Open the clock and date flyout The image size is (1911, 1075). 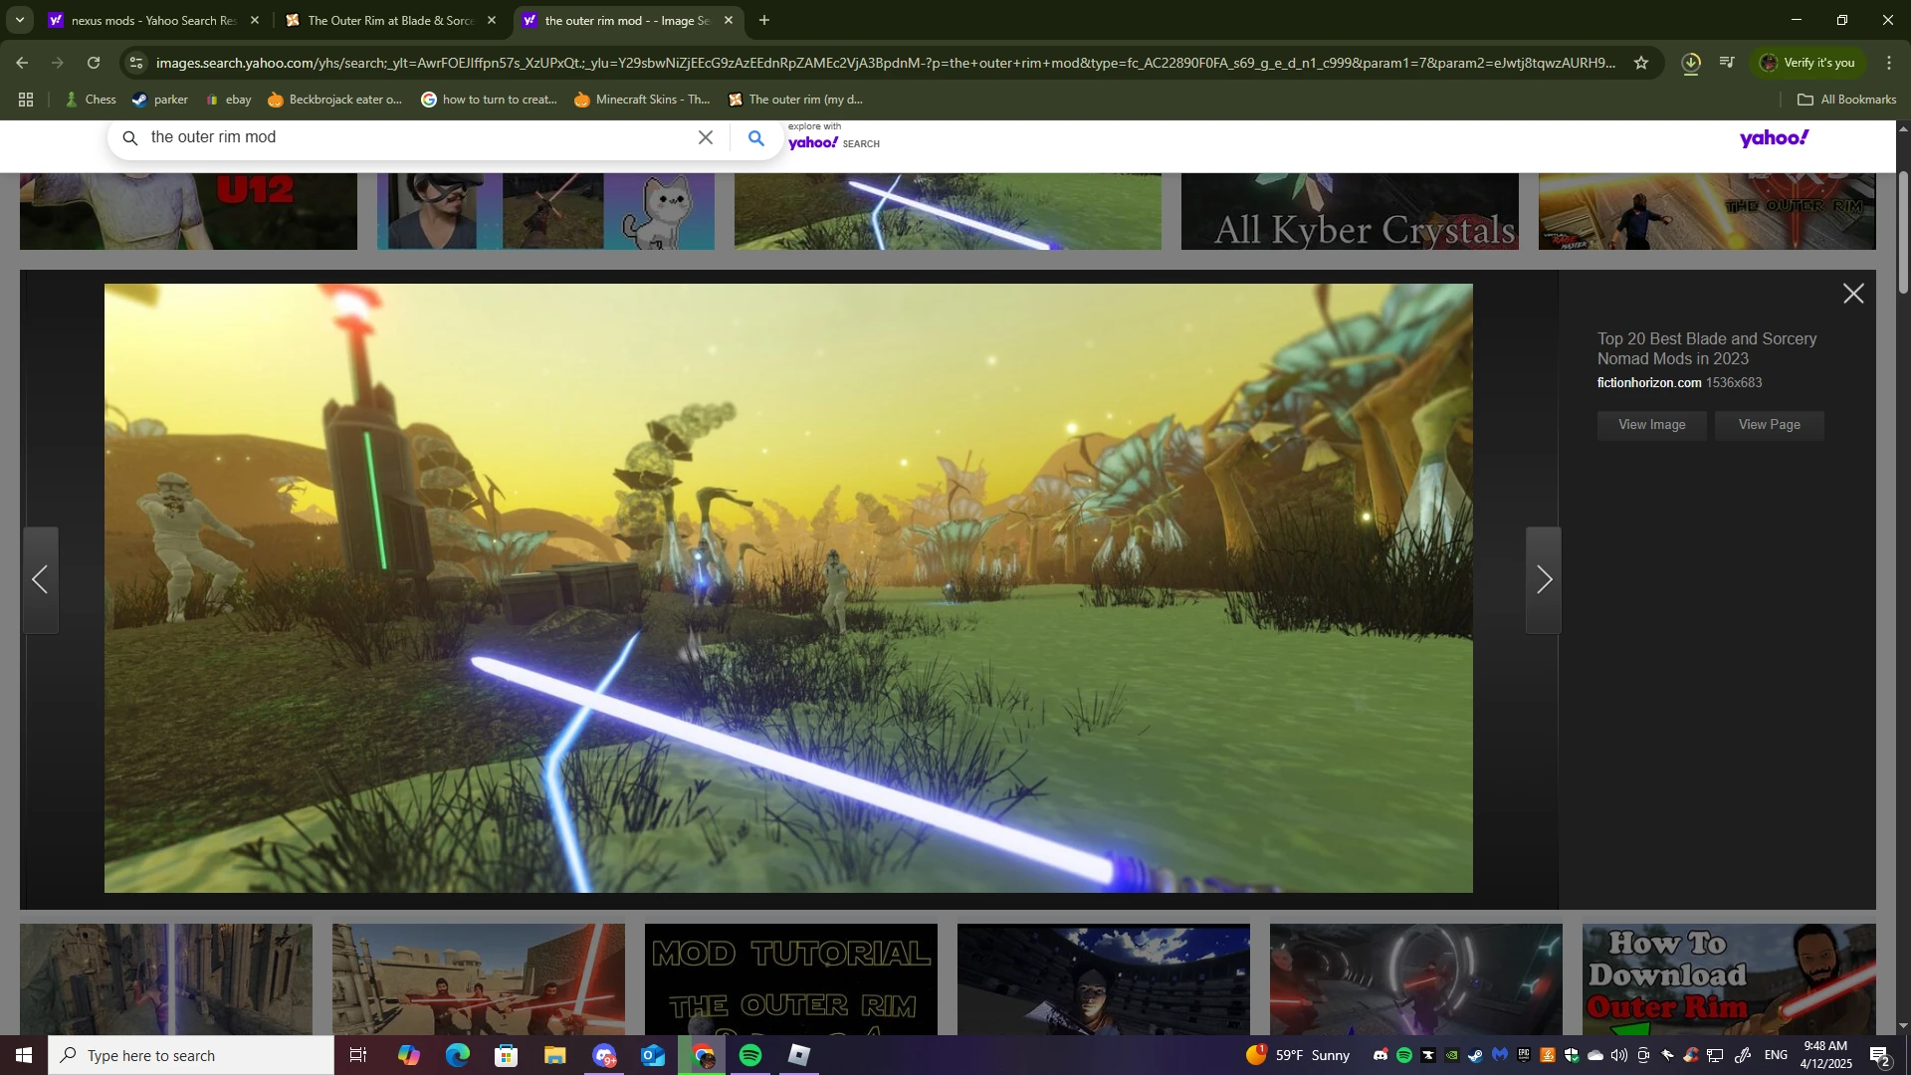[x=1825, y=1055]
